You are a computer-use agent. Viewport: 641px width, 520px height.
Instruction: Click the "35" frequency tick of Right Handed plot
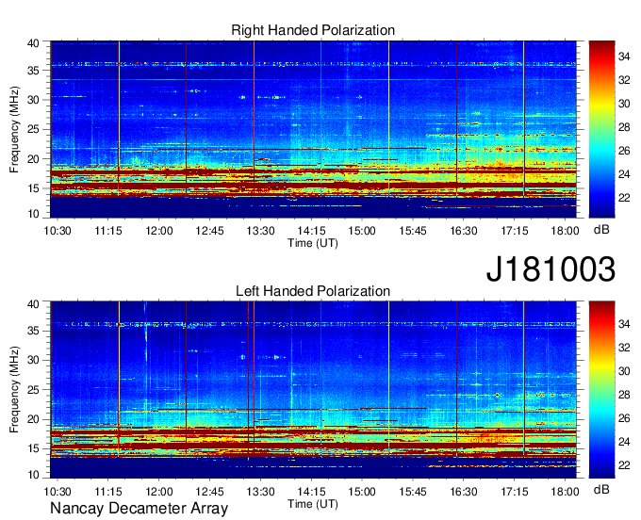pos(33,71)
